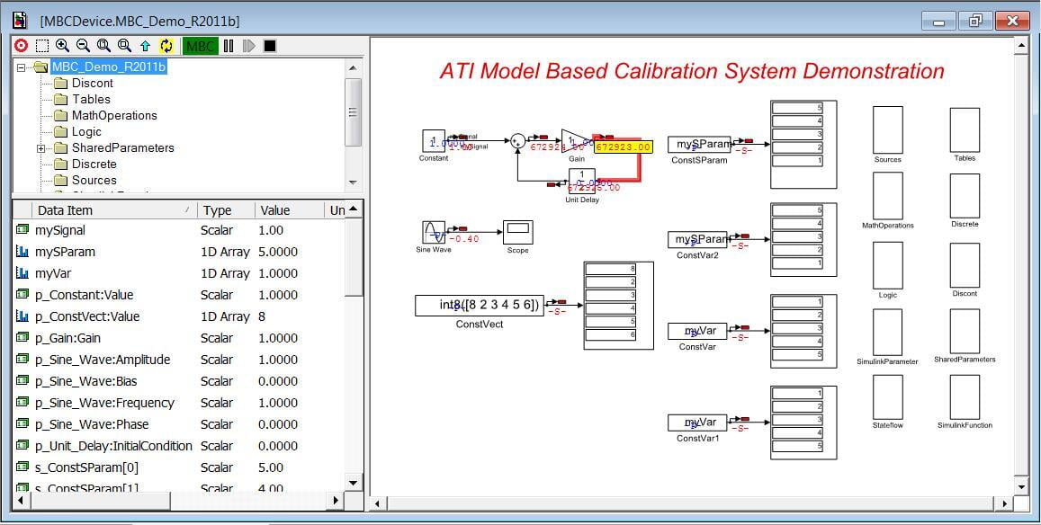Screen dimensions: 1041x525
Task: Open the Discont subsystem block in diagram
Action: (x=965, y=265)
